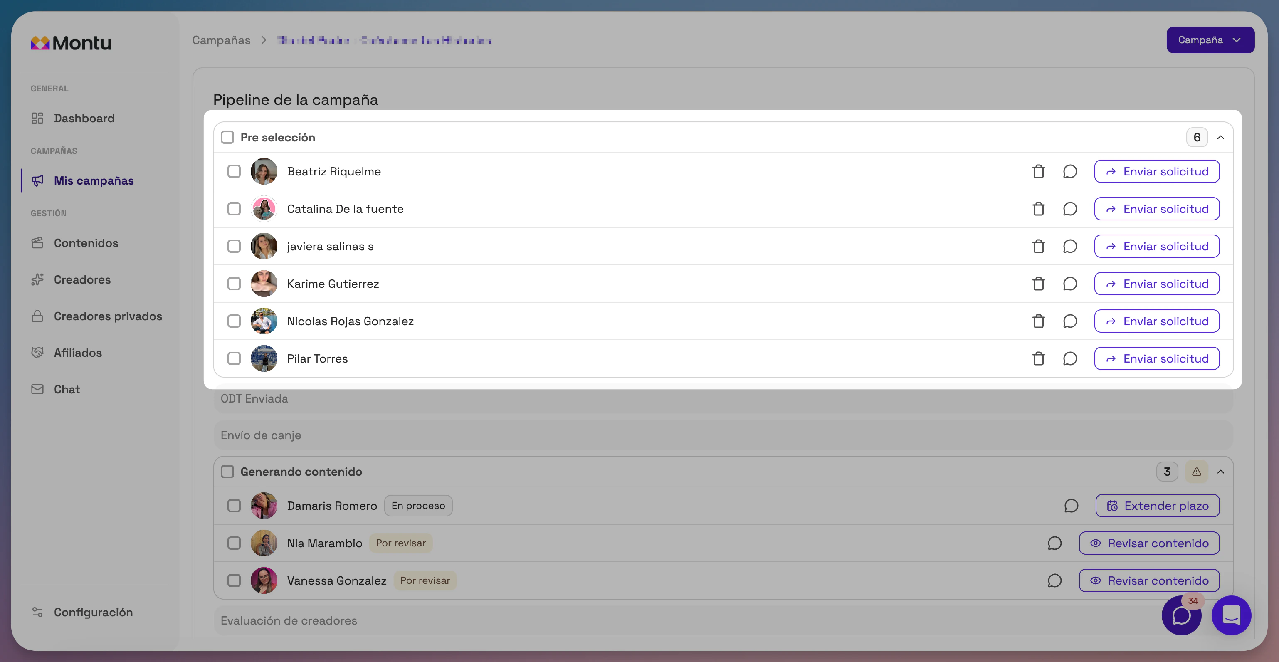
Task: Open the Campaña dropdown button
Action: point(1210,40)
